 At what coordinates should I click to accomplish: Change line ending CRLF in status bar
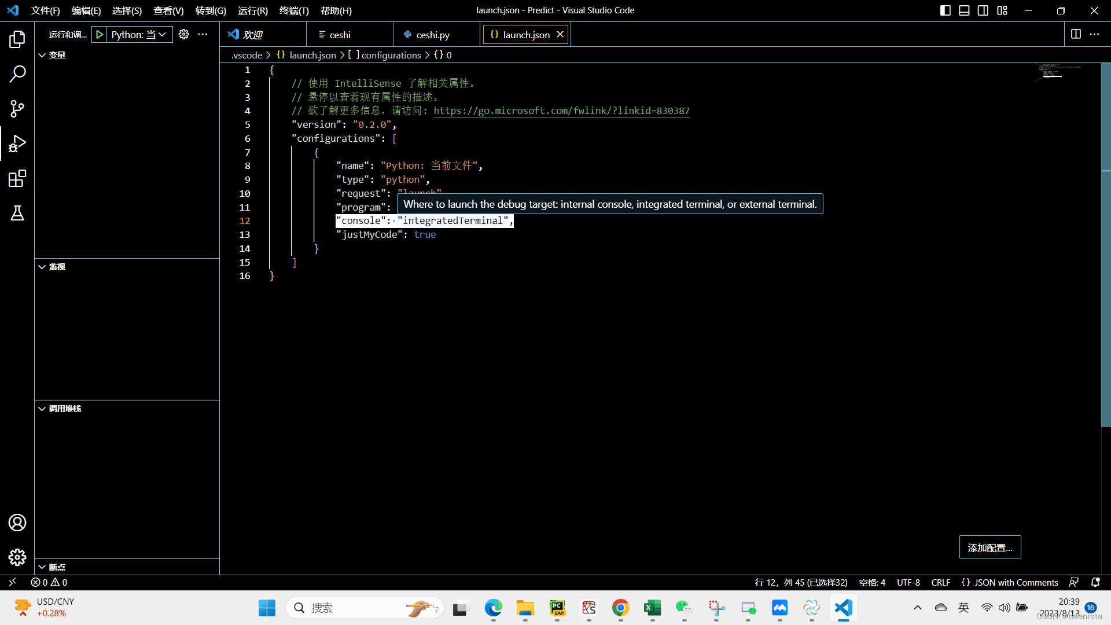[x=941, y=582]
